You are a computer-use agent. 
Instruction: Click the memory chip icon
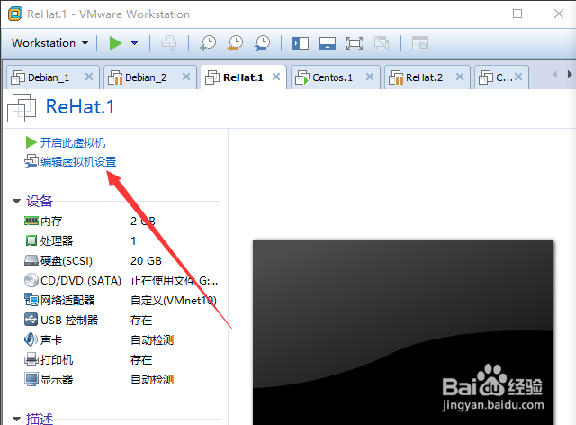tap(31, 221)
